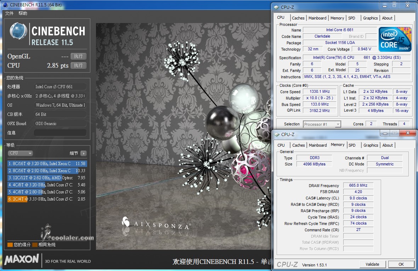
Task: Click the Windows 7 64 Bit OS field
Action: coord(60,105)
